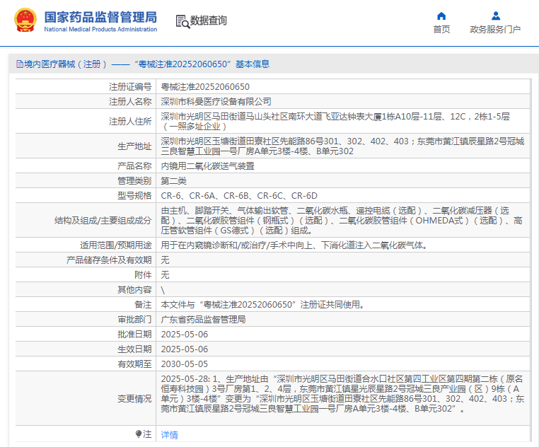Select 深圳市科曼医疗设备有限公司 registrant name
Viewport: 539px width, 447px height.
coord(216,101)
